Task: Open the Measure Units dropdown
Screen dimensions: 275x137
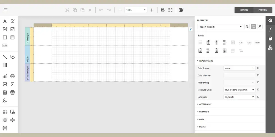Action: (240, 90)
